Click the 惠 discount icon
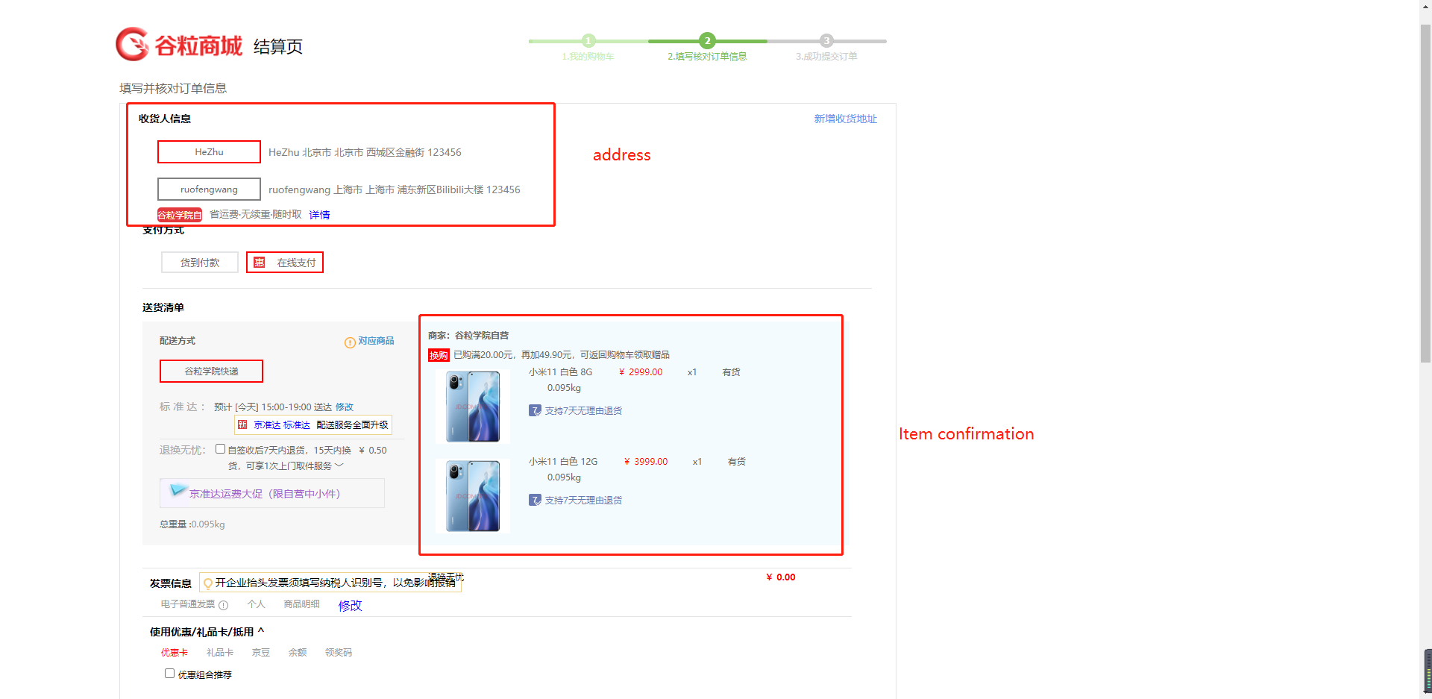Image resolution: width=1432 pixels, height=699 pixels. tap(260, 263)
